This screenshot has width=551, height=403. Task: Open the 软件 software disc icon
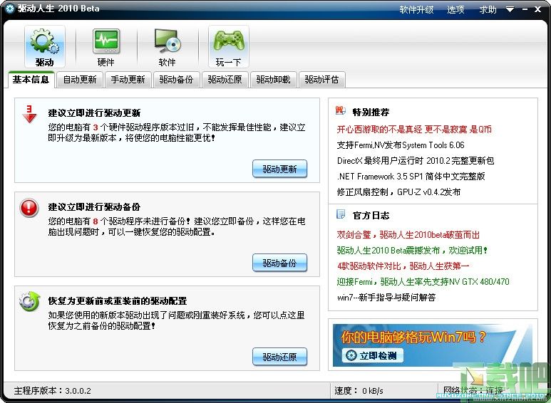pyautogui.click(x=167, y=47)
